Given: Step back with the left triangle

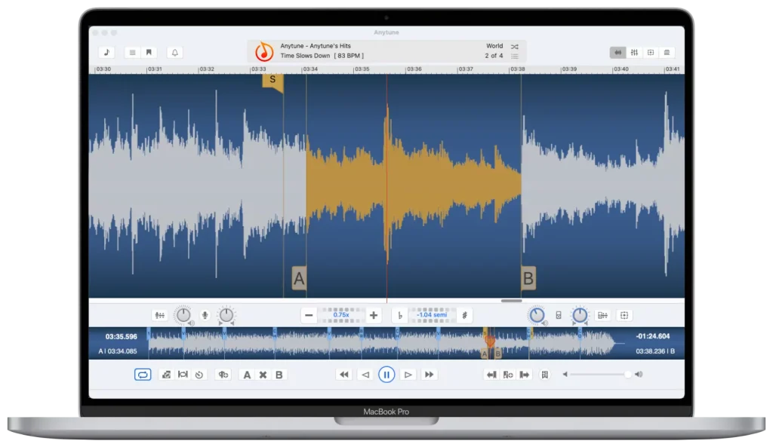Looking at the screenshot, I should point(365,375).
